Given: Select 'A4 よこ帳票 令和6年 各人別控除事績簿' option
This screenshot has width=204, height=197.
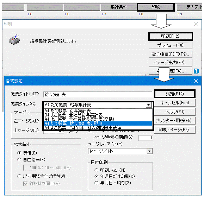Looking at the screenshot, I should 98,128.
